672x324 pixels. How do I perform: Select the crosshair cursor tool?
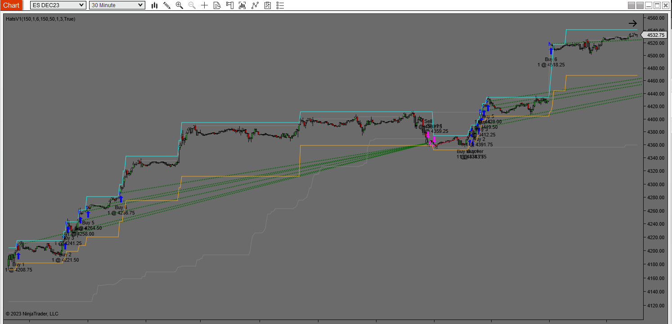click(204, 5)
